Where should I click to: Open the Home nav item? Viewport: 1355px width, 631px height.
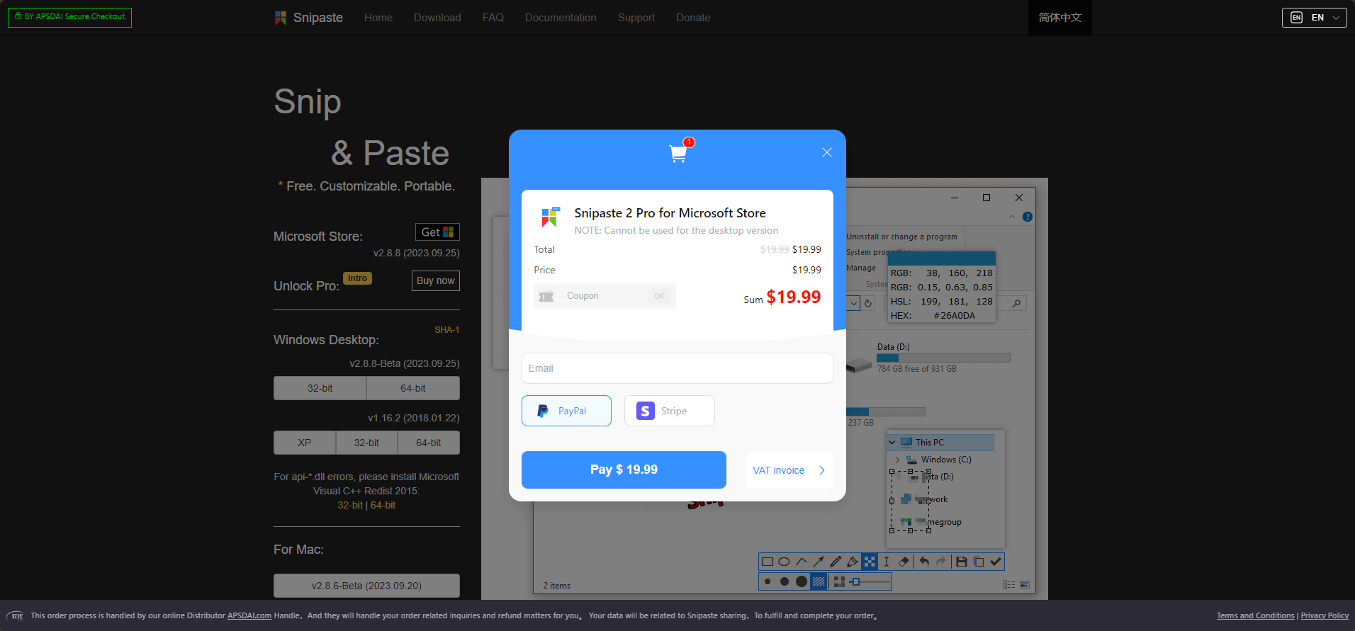(x=378, y=18)
